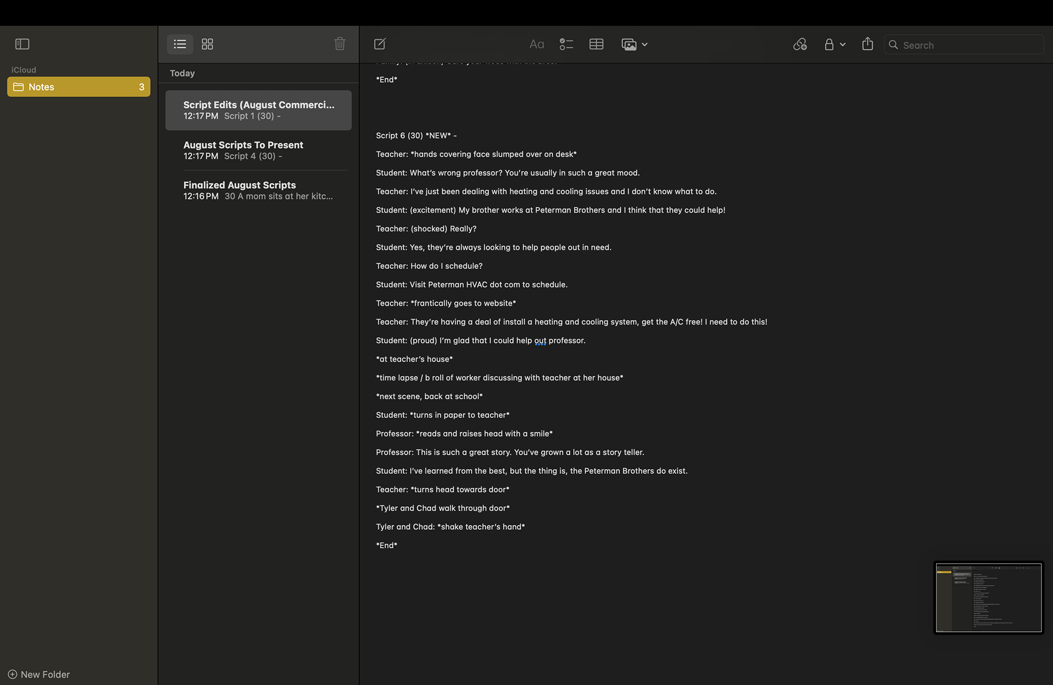Click the line 'Teacher: How do I schedule?'
Screen dimensions: 1053x685
[429, 266]
